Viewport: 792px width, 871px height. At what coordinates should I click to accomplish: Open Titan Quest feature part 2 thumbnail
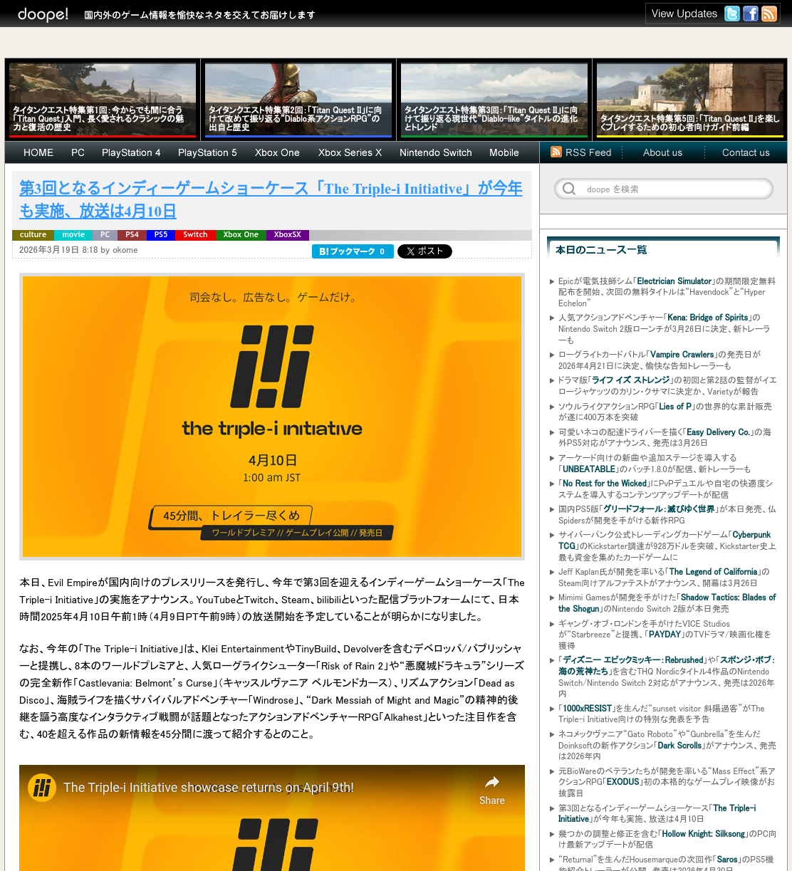click(298, 100)
